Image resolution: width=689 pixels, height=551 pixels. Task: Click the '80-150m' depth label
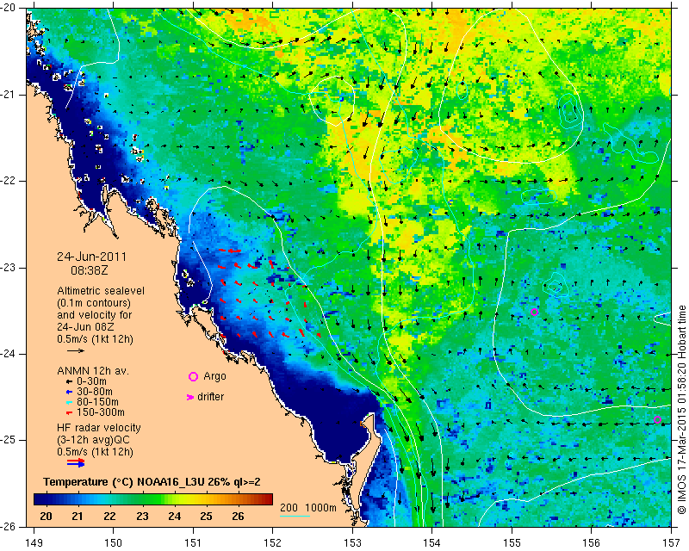(97, 402)
